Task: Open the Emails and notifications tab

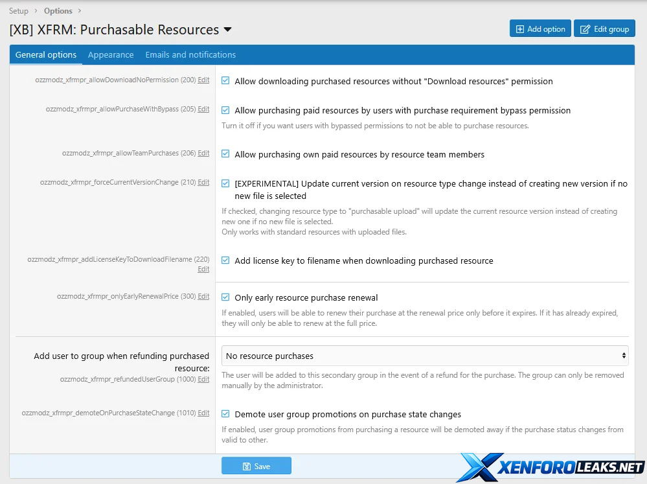Action: click(190, 55)
